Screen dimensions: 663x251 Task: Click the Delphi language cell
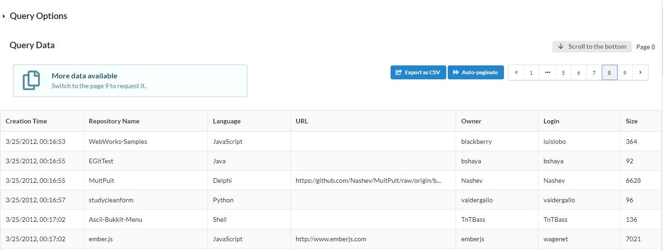pos(249,180)
